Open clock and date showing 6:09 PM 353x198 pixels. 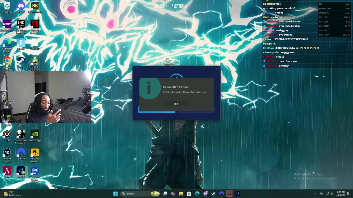(341, 194)
